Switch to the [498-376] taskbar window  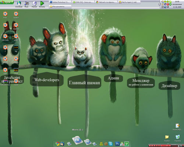[83, 2]
